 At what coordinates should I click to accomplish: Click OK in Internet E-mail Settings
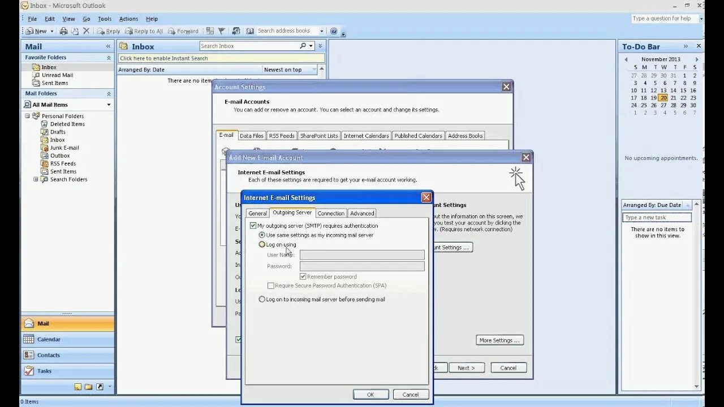click(370, 395)
